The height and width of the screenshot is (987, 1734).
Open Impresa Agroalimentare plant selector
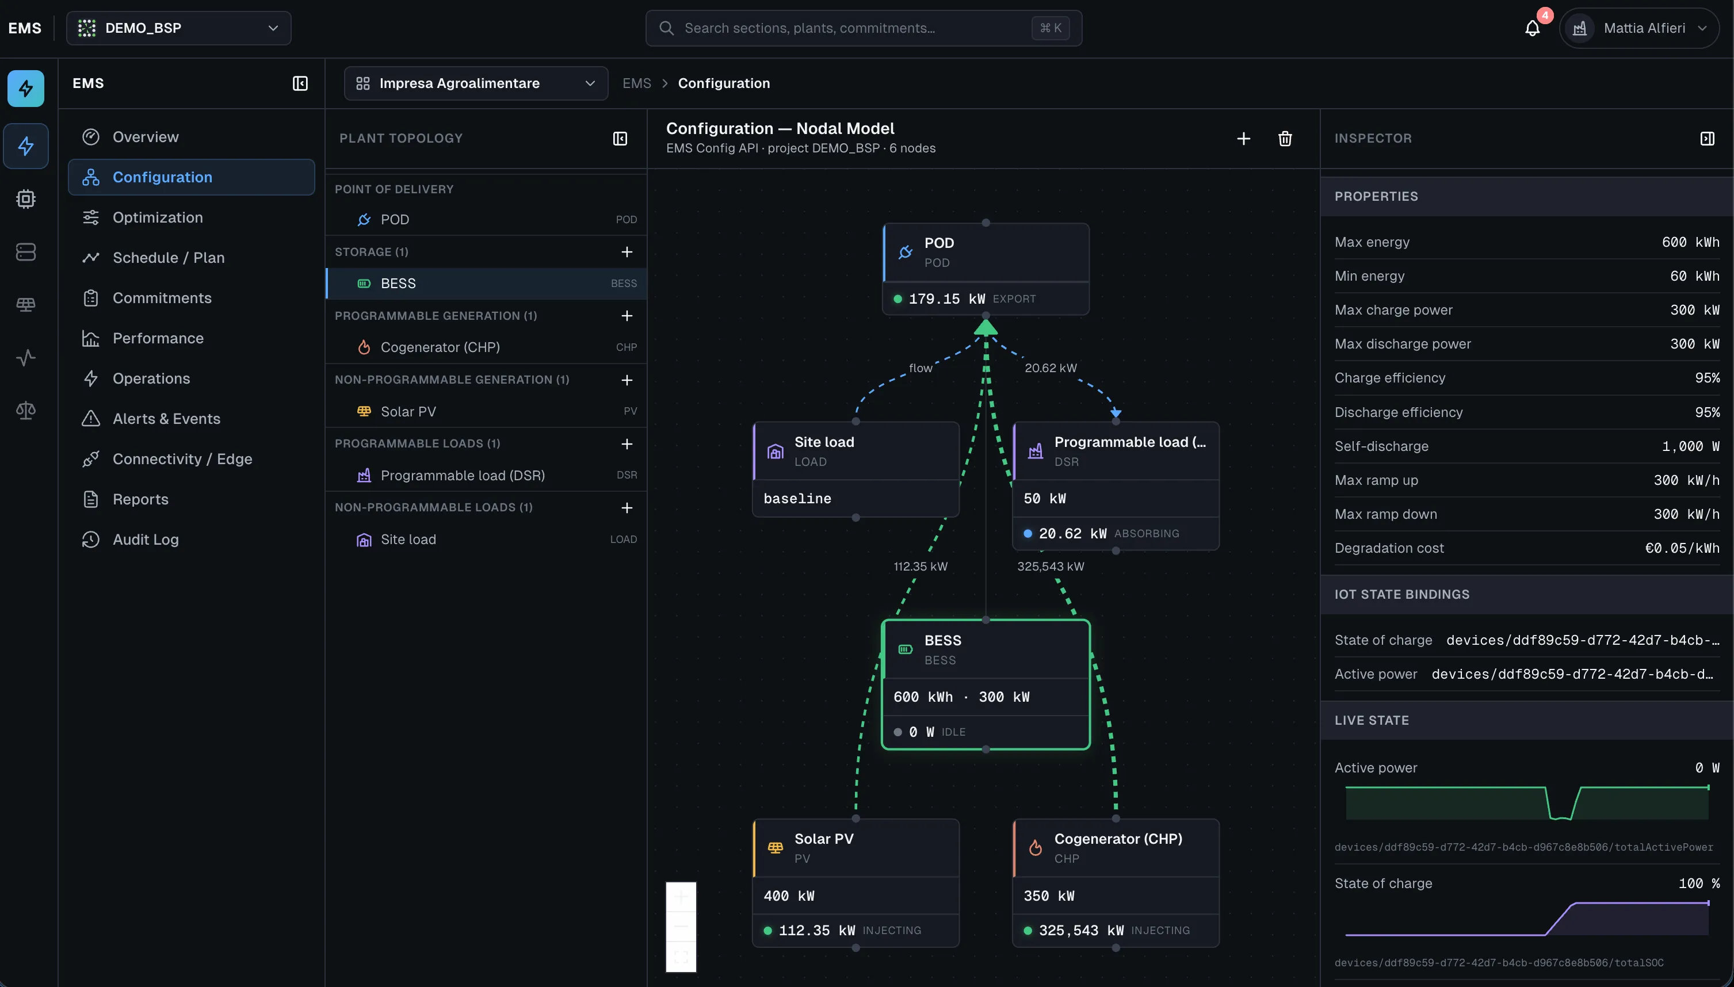click(x=475, y=83)
